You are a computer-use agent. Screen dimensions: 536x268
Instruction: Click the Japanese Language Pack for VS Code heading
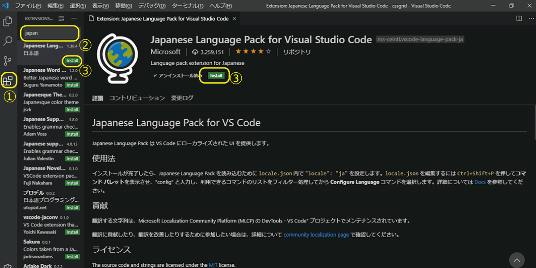click(x=176, y=122)
